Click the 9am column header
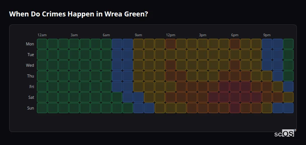Viewport: 306px width, 145px height. click(x=138, y=35)
